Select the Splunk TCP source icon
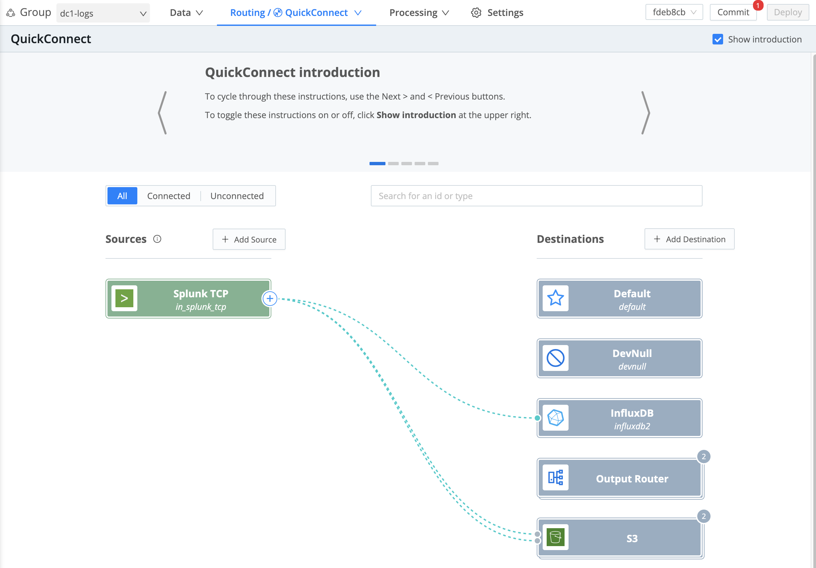Image resolution: width=816 pixels, height=568 pixels. pos(124,298)
